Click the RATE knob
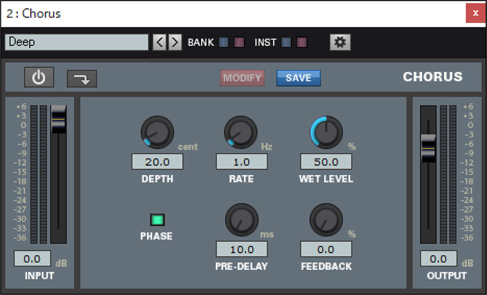The width and height of the screenshot is (487, 295). click(x=241, y=132)
